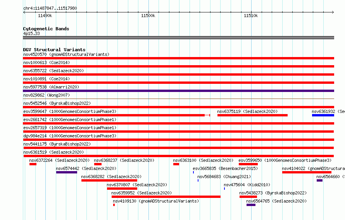Viewport: 345px width, 220px height.
Task: Select the nsv6361932 variant label
Action: 328,111
